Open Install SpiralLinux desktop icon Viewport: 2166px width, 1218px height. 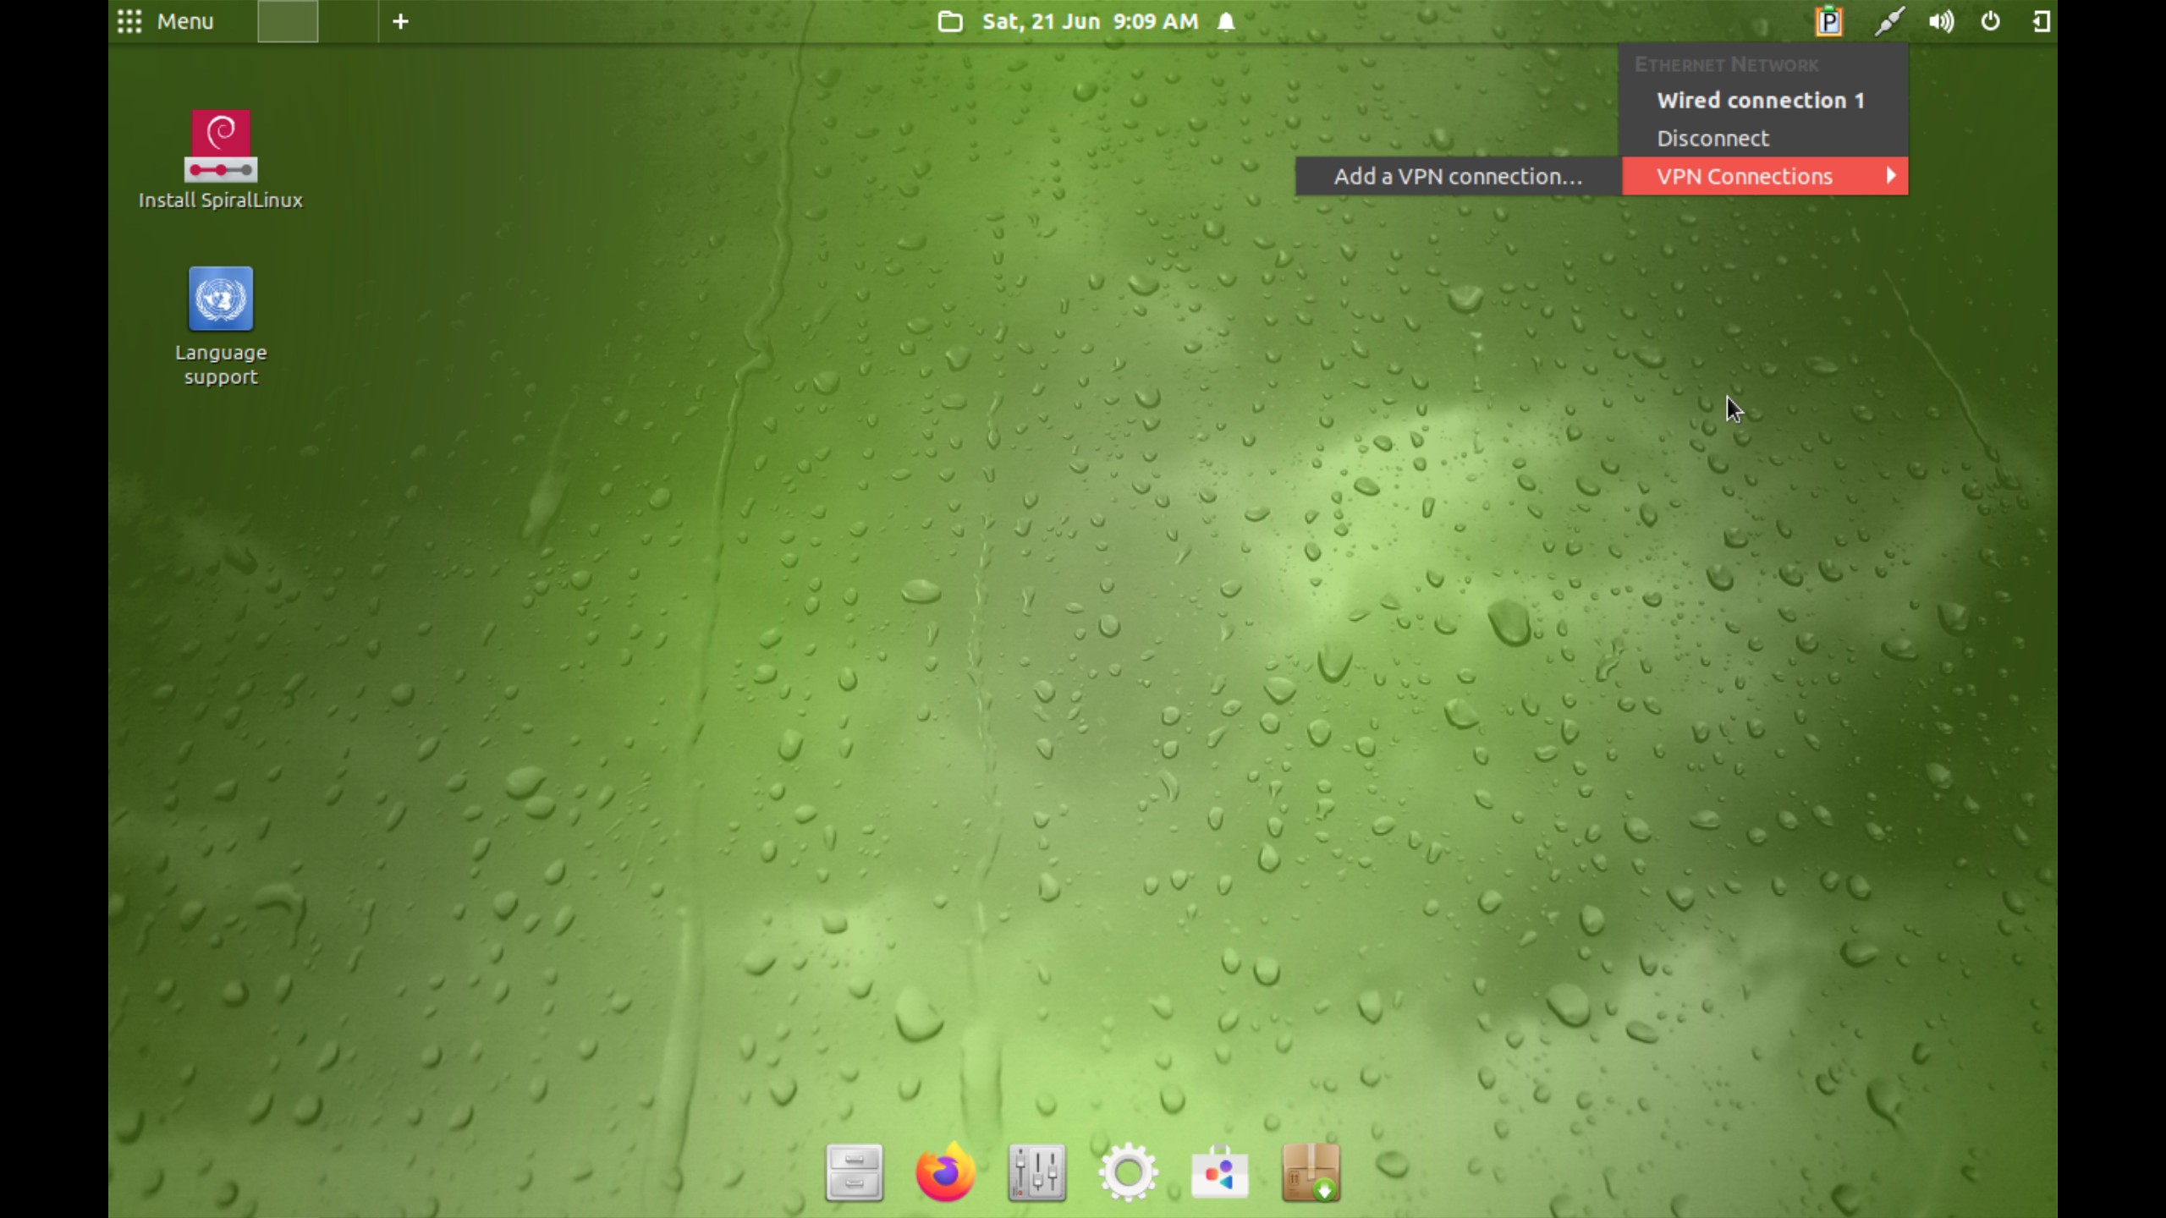[220, 145]
